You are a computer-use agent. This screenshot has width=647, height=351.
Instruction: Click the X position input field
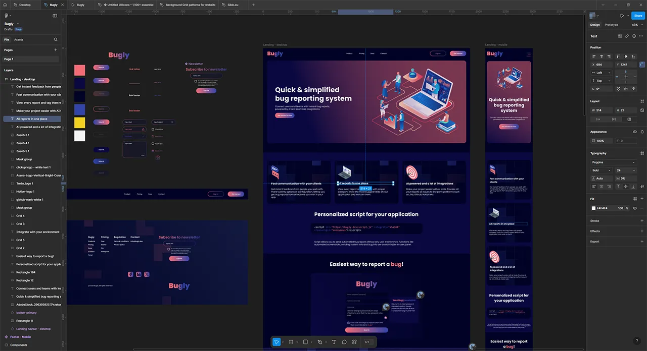[600, 65]
